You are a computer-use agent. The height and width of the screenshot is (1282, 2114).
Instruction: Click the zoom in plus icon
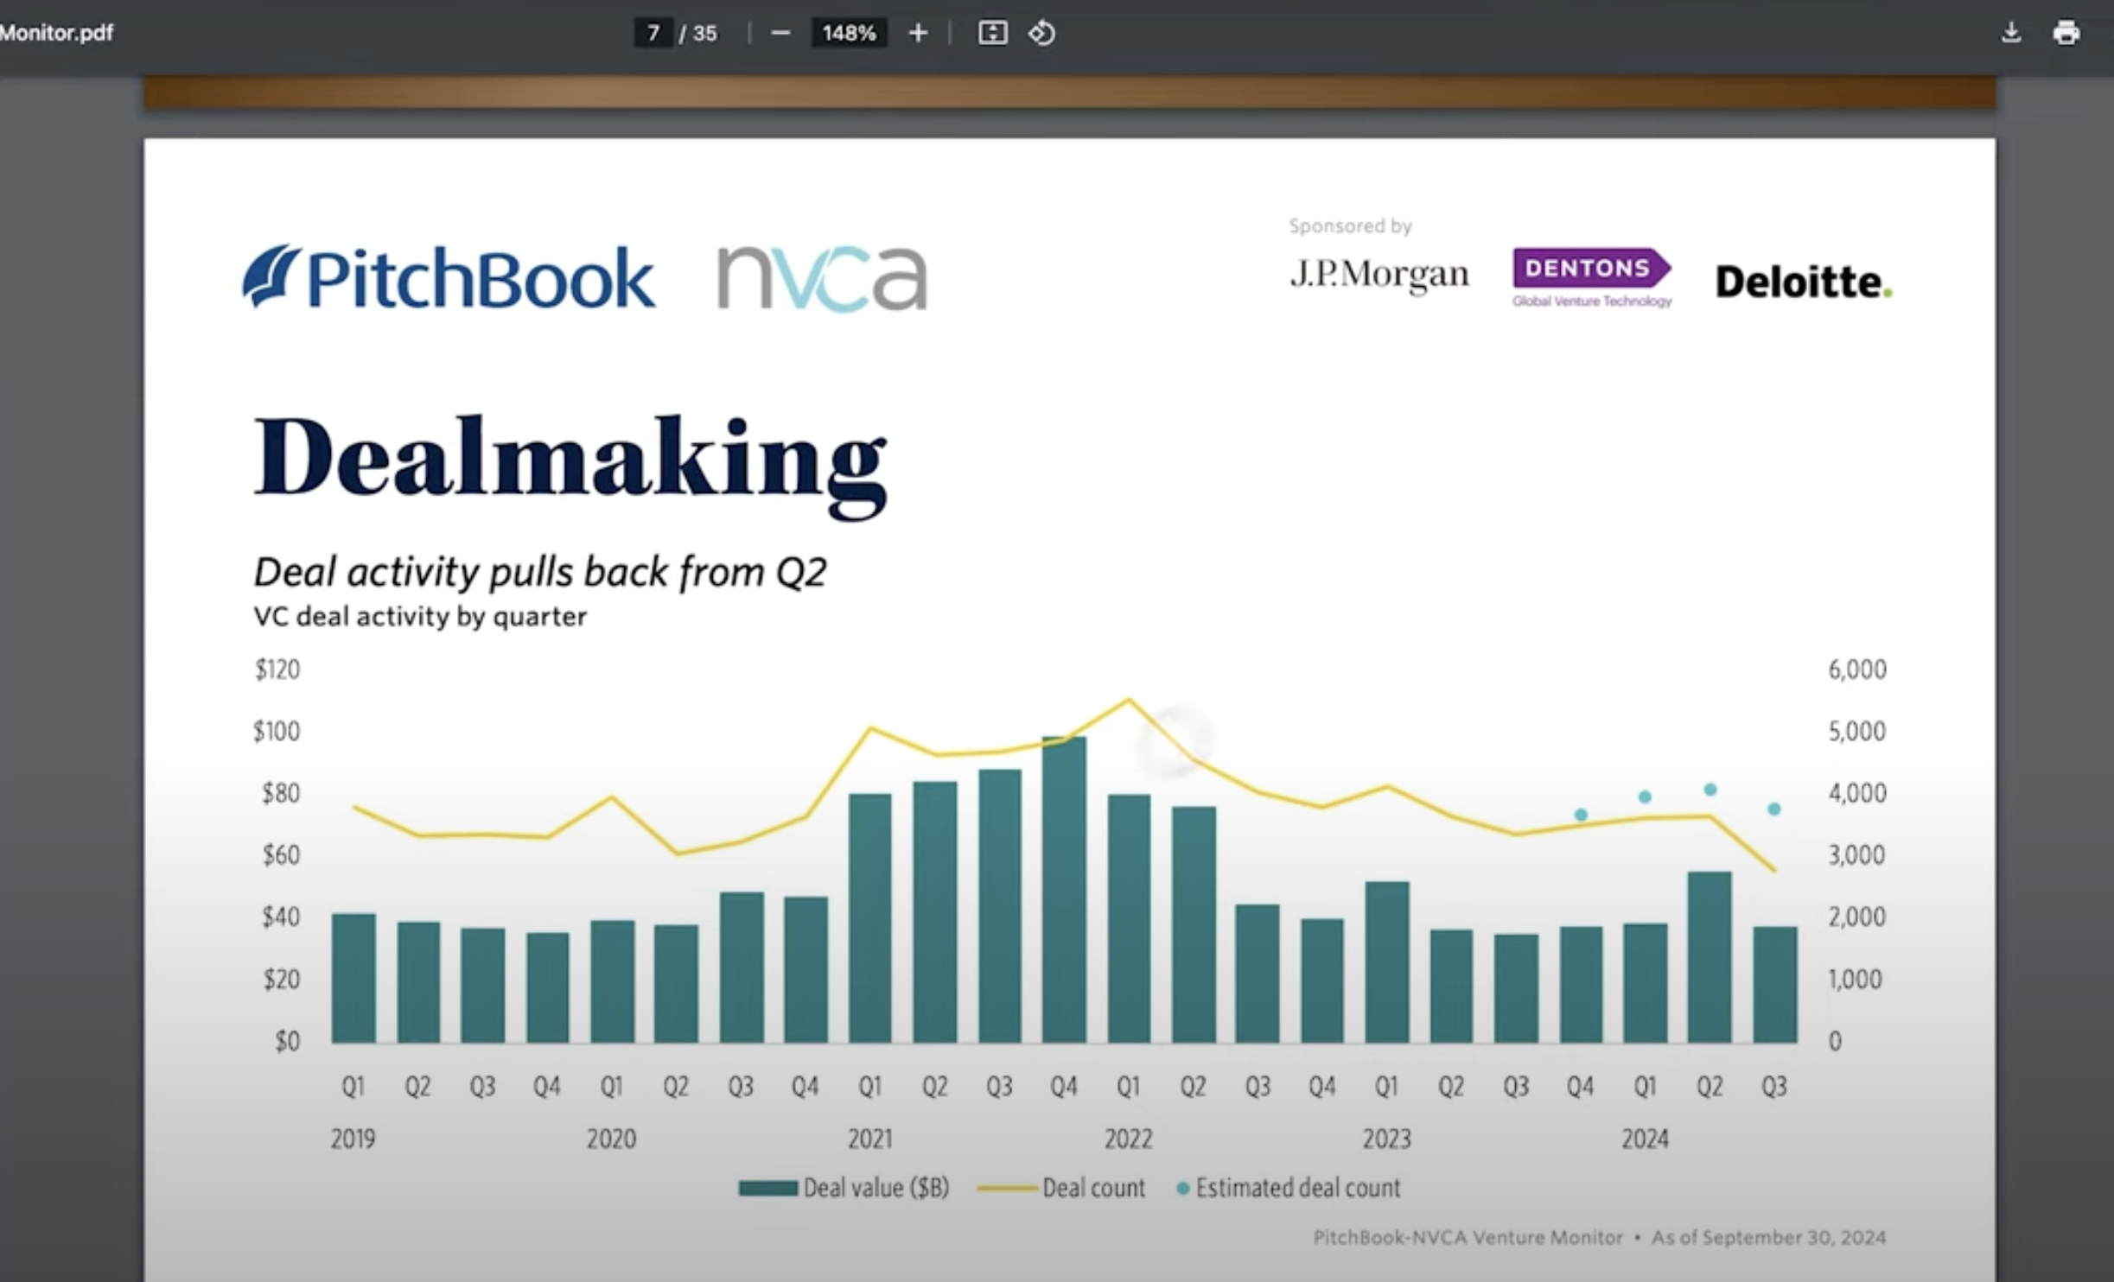pos(918,33)
